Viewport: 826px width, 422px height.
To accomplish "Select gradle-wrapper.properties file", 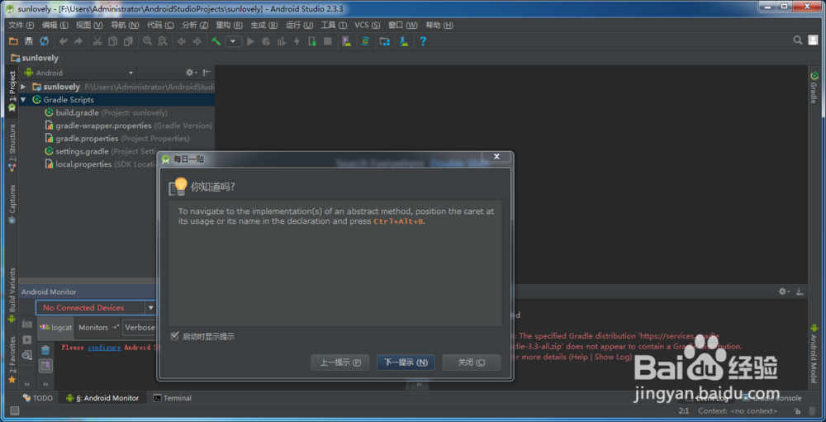I will coord(129,126).
